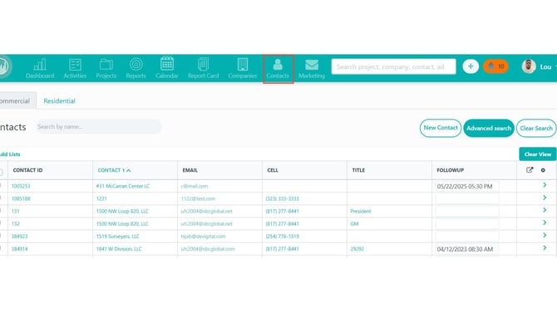Click the 29292 title cell
The height and width of the screenshot is (312, 557).
click(357, 249)
